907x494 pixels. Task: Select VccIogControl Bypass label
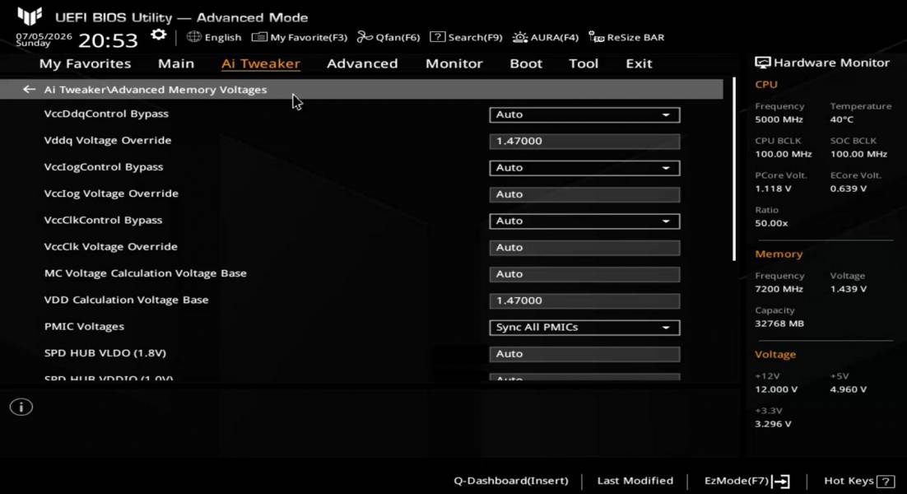point(104,167)
